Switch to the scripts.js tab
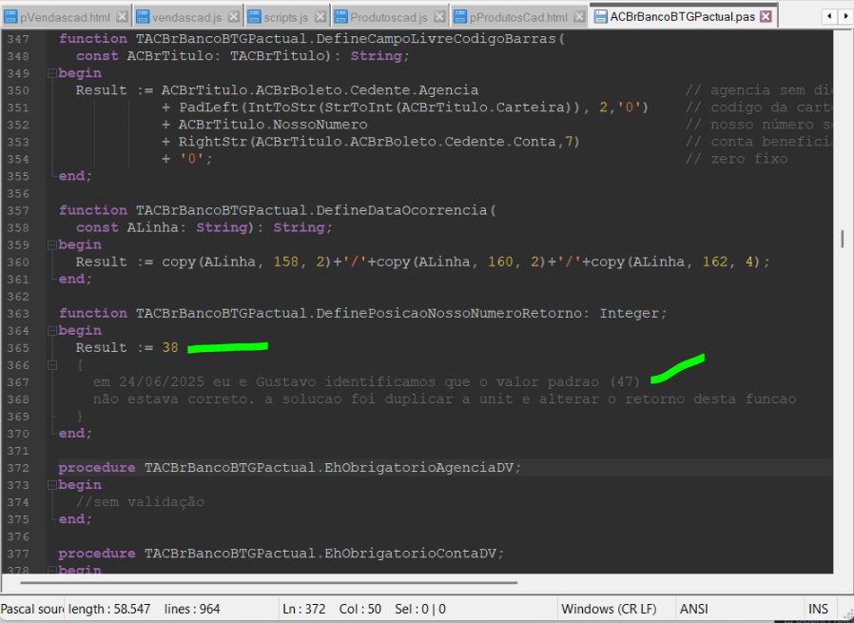The image size is (854, 623). 286,17
